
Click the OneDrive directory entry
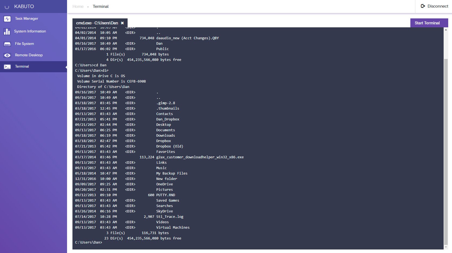click(x=164, y=184)
